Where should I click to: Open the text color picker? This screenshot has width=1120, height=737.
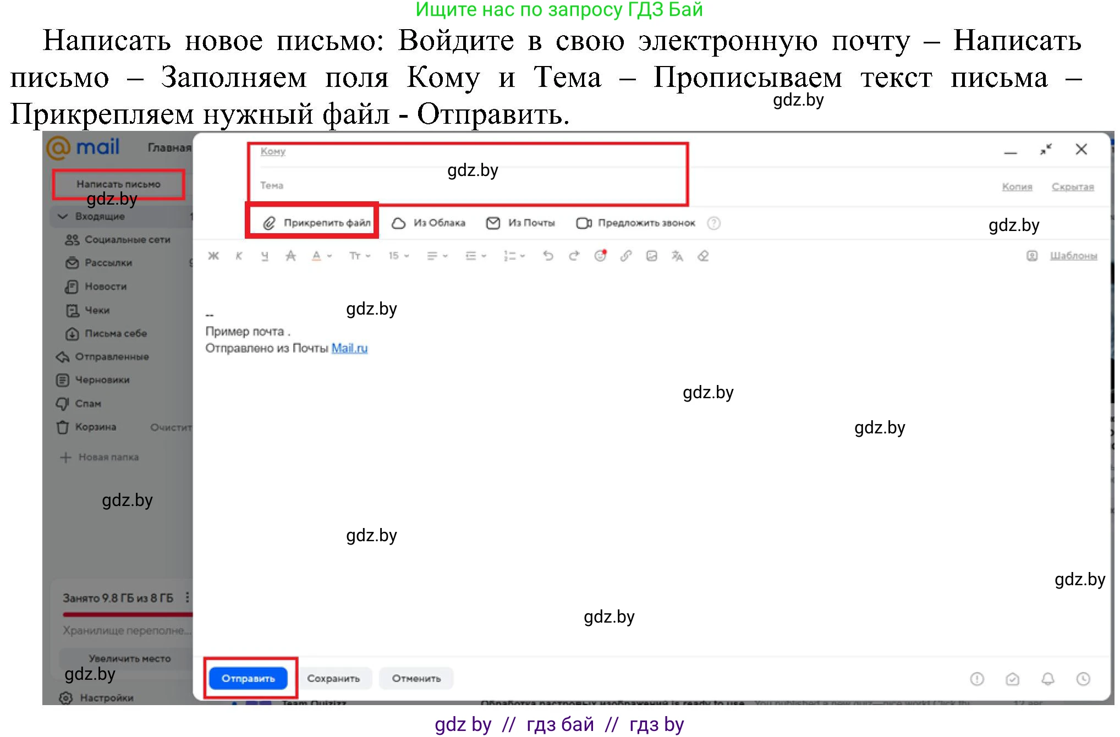point(318,256)
